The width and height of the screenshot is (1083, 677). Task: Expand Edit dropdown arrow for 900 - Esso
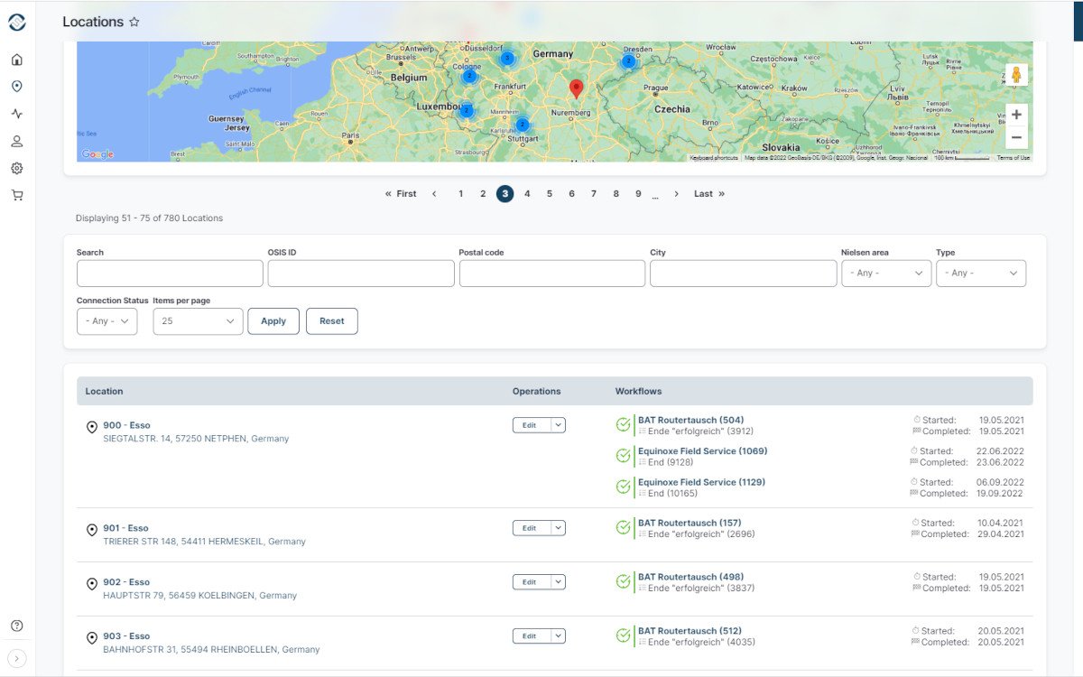558,425
